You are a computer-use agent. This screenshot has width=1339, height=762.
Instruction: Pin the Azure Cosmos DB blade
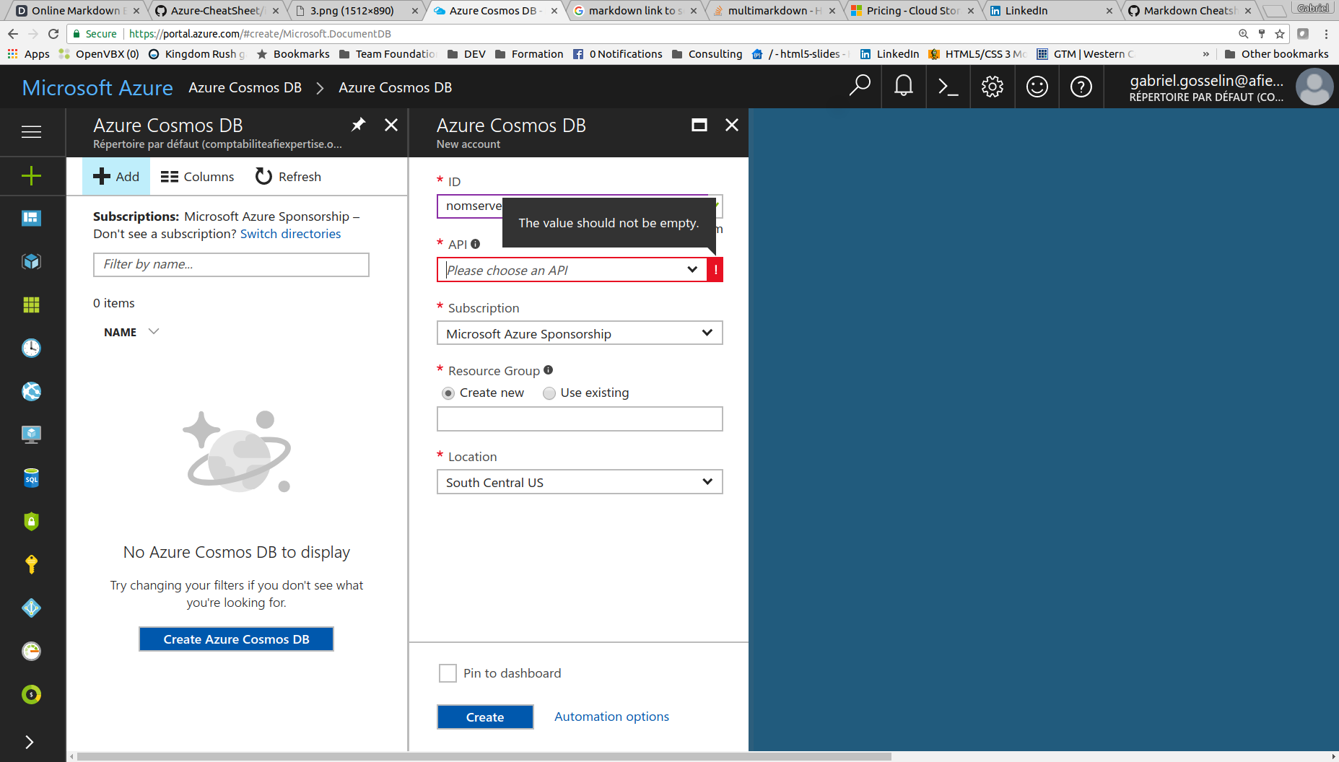coord(358,125)
